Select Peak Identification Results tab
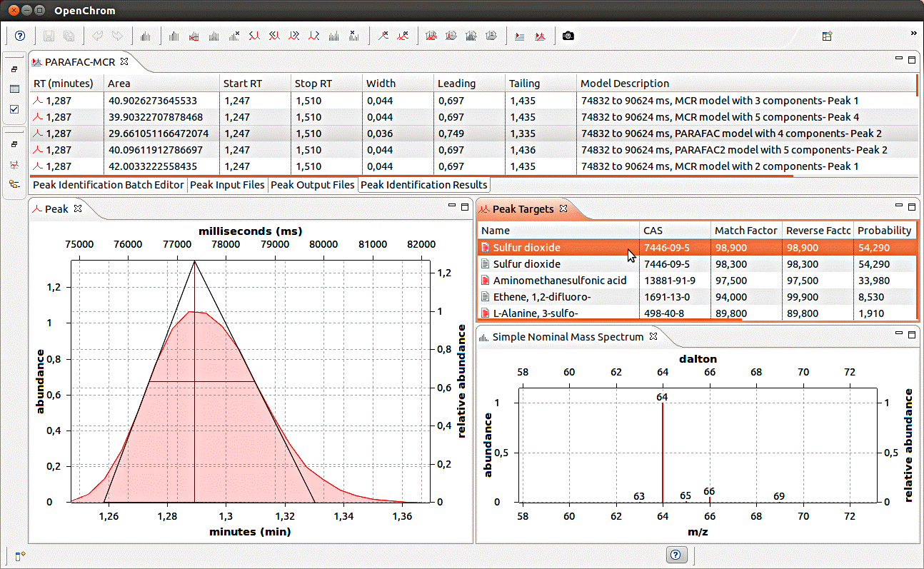Viewport: 924px width, 569px height. pyautogui.click(x=424, y=185)
